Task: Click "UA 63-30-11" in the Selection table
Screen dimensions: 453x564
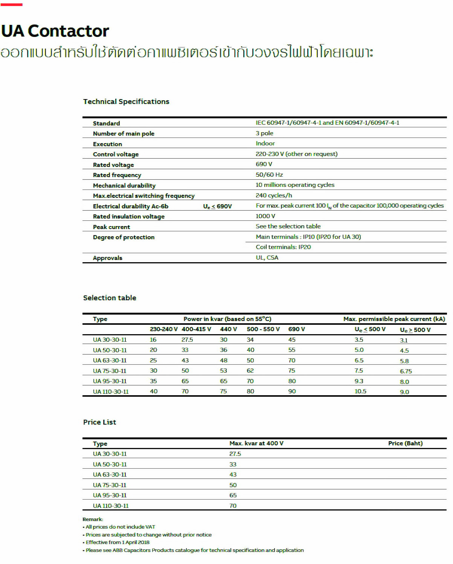Action: tap(110, 360)
